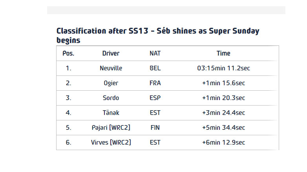Click Neuville's time 03:15min 11.2sec
Screen dimensions: 307x172
[x=223, y=68]
